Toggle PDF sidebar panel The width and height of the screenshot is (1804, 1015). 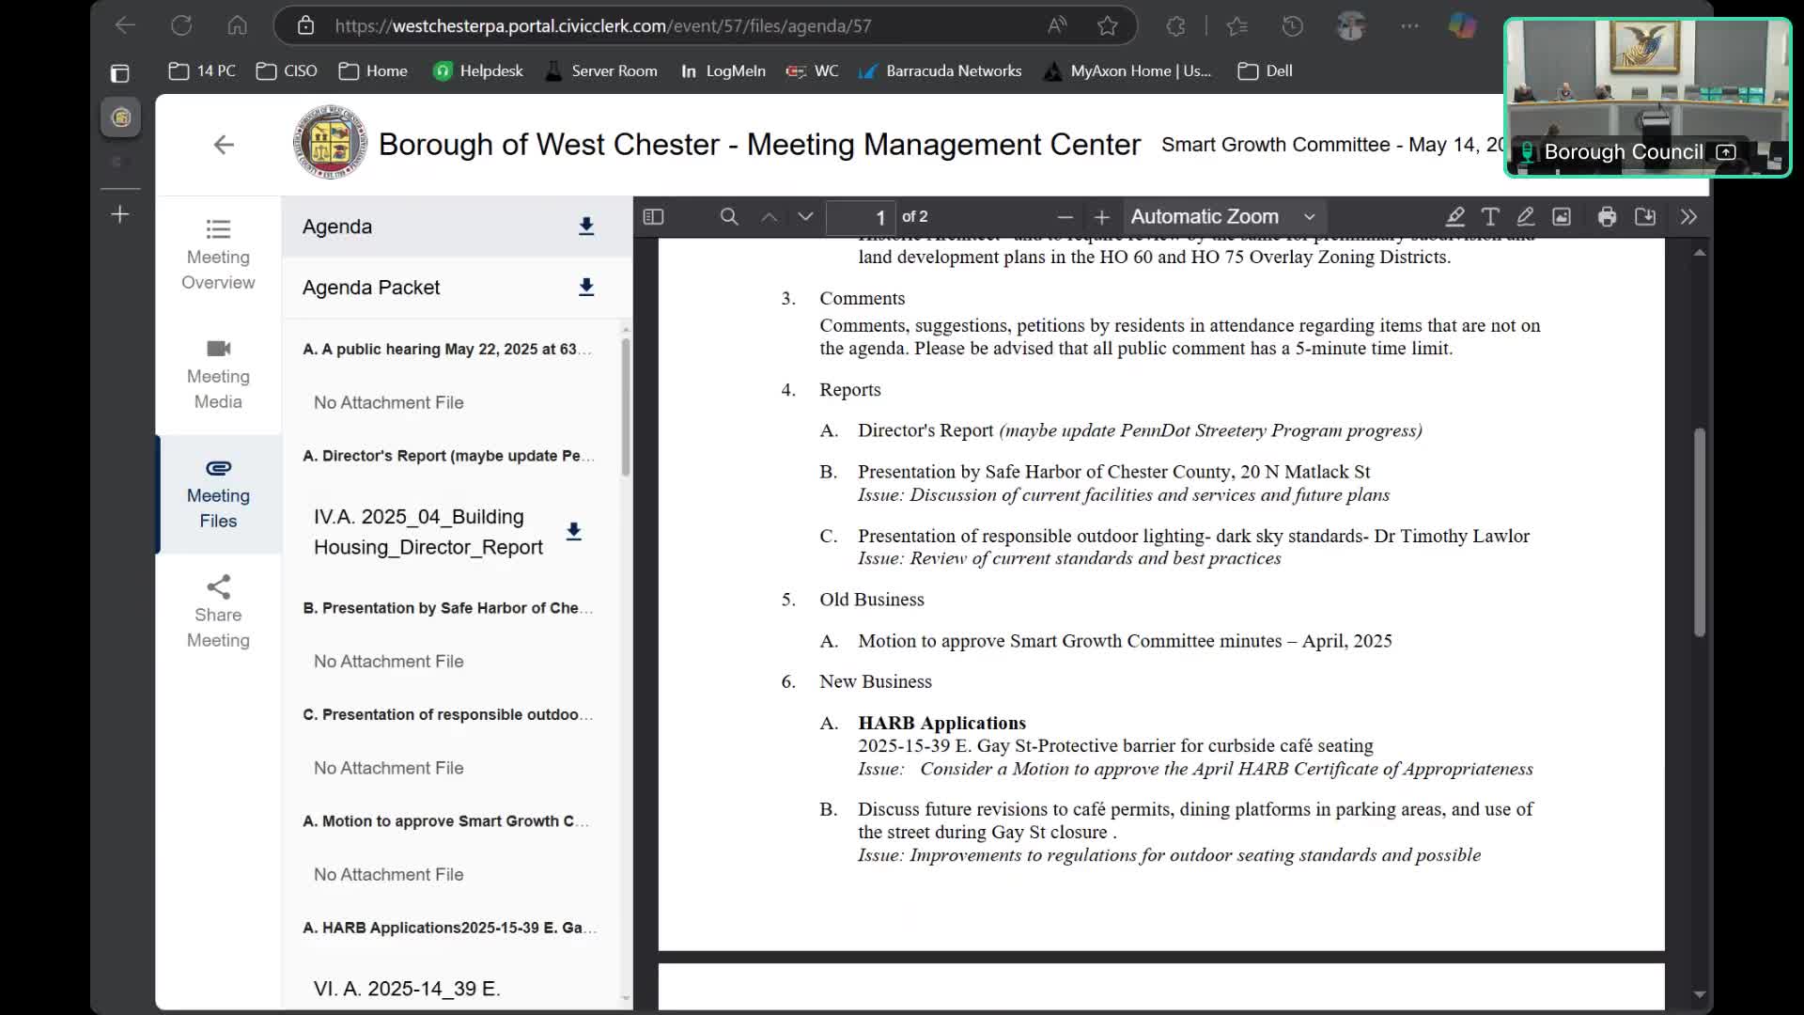tap(653, 217)
